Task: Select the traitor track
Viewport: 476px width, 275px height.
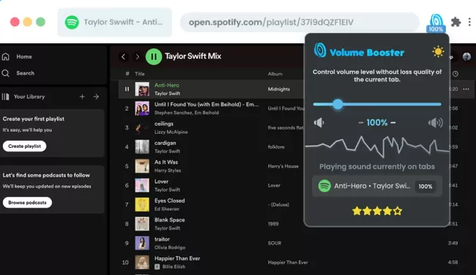Action: [162, 239]
